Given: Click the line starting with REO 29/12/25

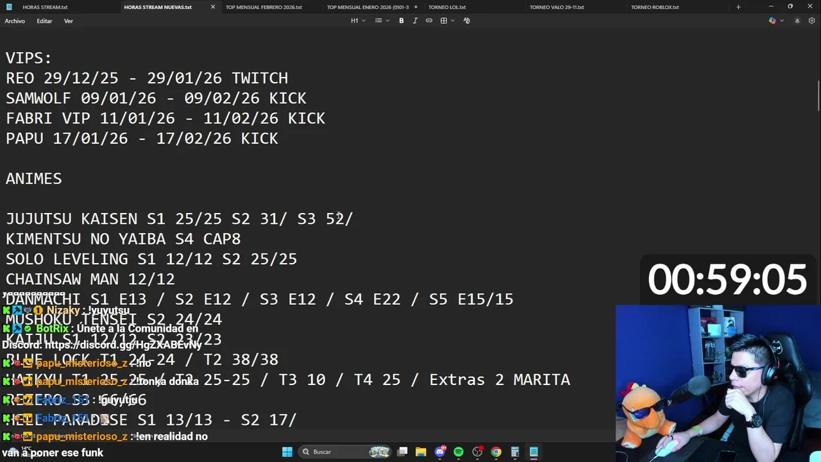Looking at the screenshot, I should click(x=147, y=78).
